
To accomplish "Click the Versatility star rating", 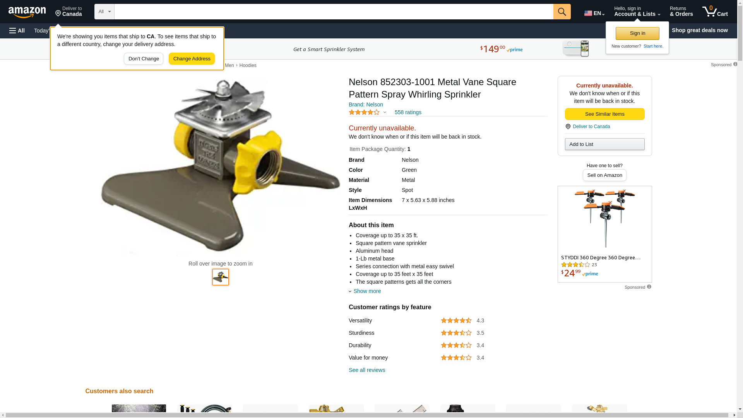I will 456,320.
